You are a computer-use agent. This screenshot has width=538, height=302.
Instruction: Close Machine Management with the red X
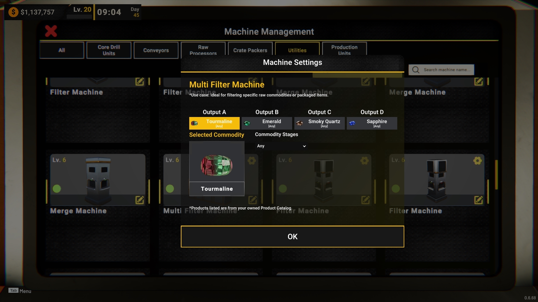point(51,31)
